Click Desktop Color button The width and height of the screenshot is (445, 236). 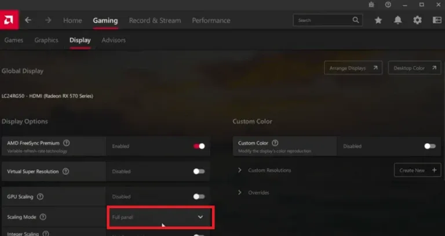click(415, 68)
